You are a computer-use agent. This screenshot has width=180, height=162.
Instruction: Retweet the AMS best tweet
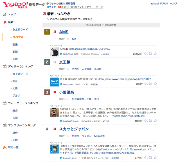151,54
